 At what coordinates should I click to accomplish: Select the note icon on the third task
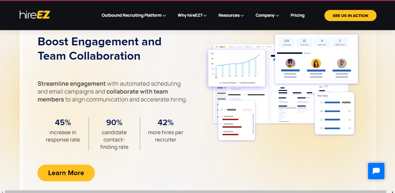(x=321, y=119)
